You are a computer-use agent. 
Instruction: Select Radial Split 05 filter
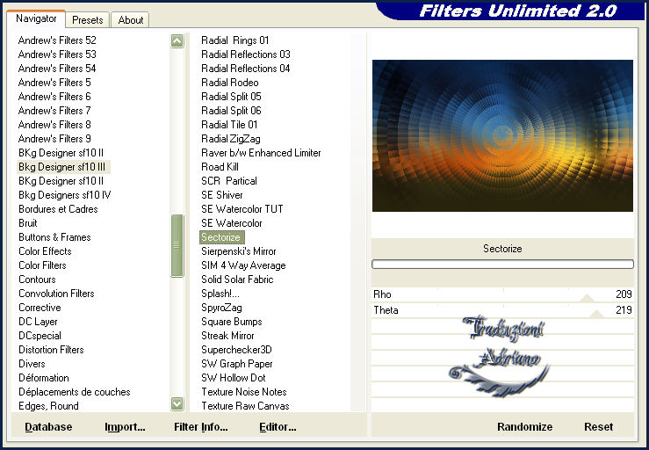click(231, 97)
